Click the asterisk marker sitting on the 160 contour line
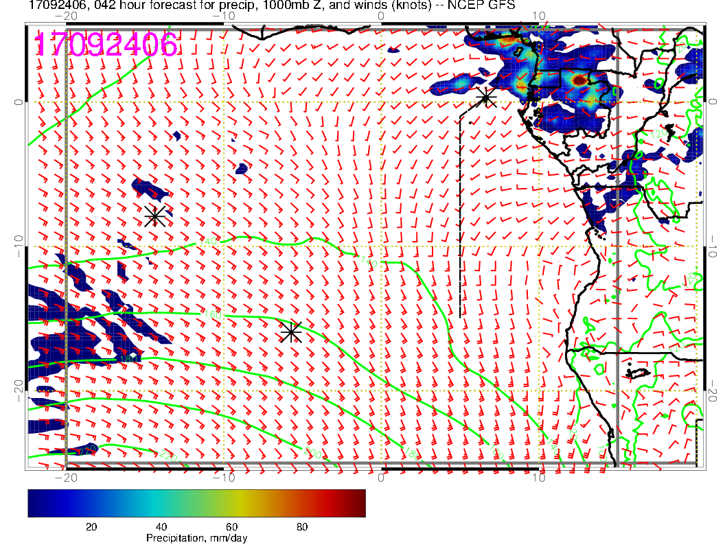 291,332
